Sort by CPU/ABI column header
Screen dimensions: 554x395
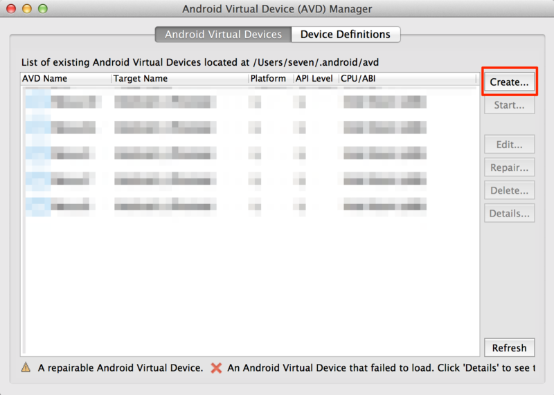coord(408,78)
